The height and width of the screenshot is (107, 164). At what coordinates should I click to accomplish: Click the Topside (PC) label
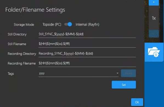52,24
